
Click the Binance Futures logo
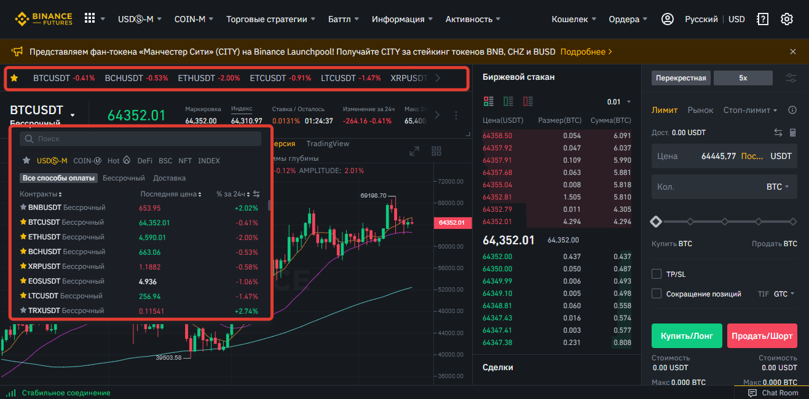(x=43, y=18)
